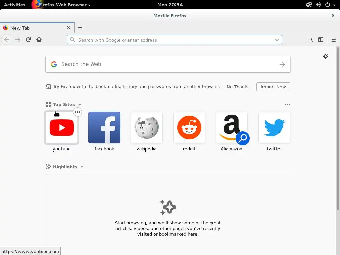The image size is (340, 255).
Task: Open the youtube tile context menu
Action: [x=77, y=112]
